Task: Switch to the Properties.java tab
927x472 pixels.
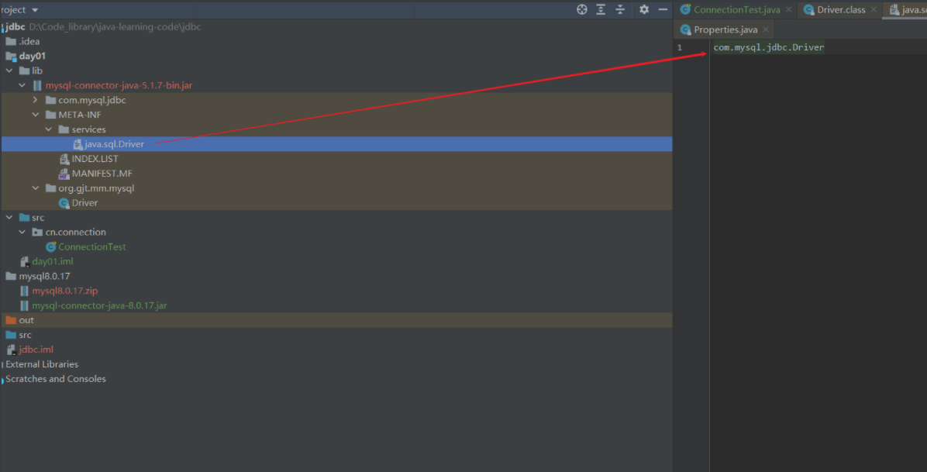Action: point(725,29)
